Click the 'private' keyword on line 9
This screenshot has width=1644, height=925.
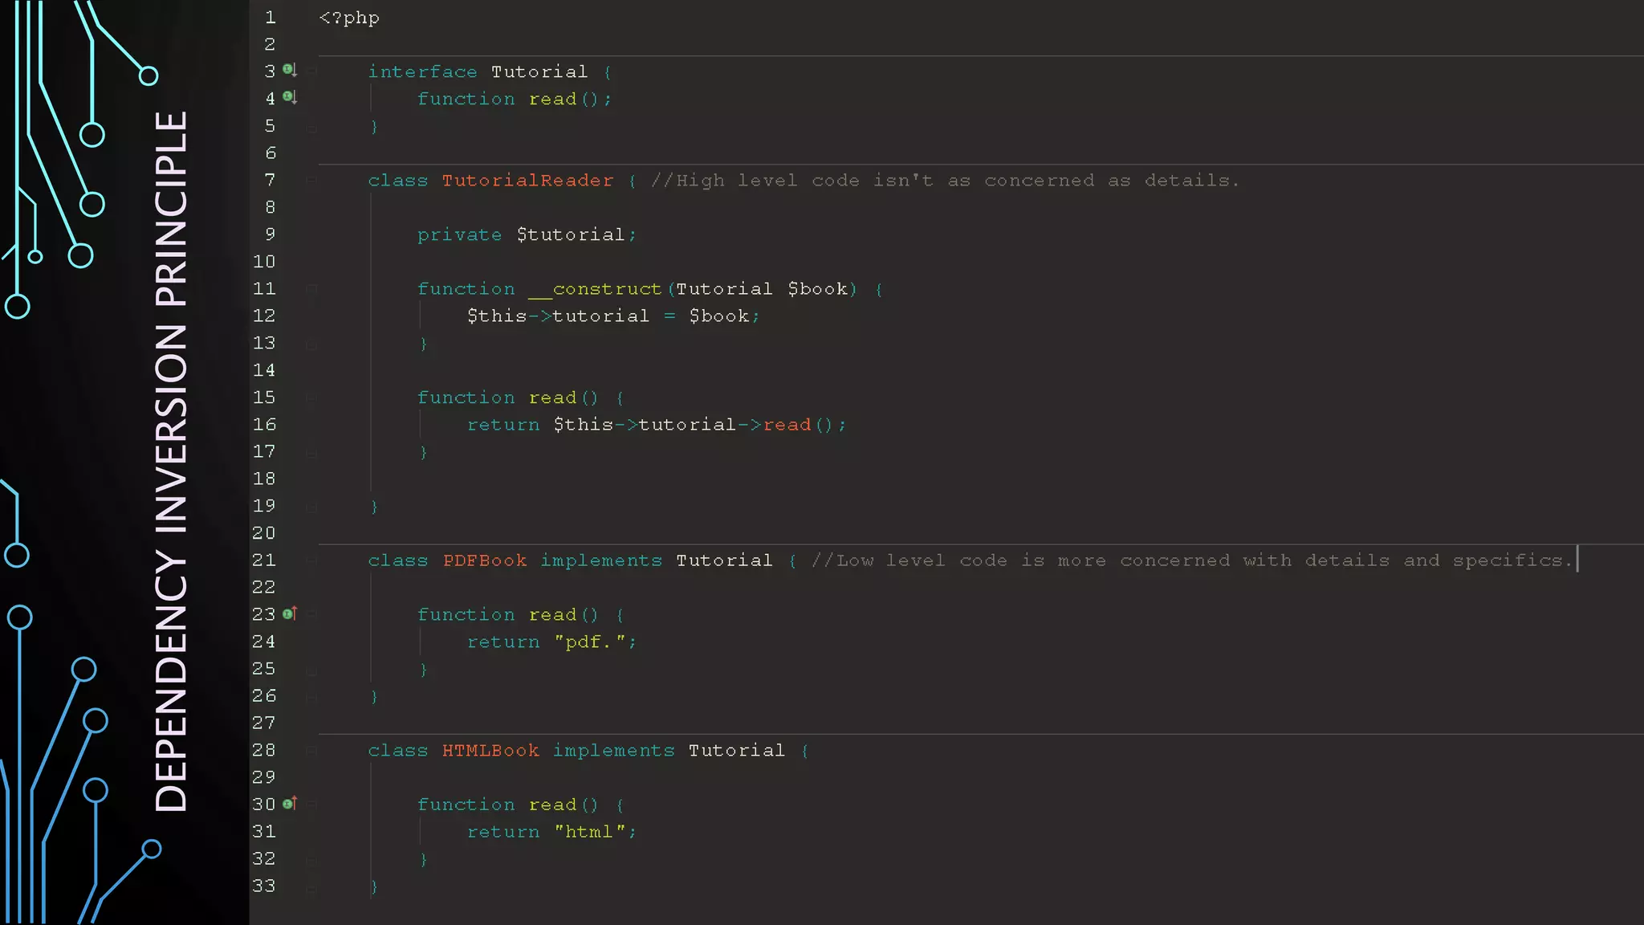(x=459, y=234)
